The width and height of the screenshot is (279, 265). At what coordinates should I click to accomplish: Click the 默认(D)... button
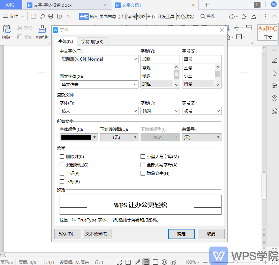coord(68,234)
